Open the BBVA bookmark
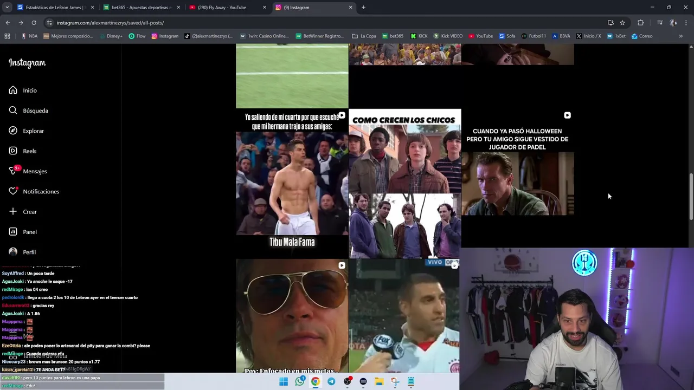Screen dimensions: 694x390 pyautogui.click(x=561, y=36)
